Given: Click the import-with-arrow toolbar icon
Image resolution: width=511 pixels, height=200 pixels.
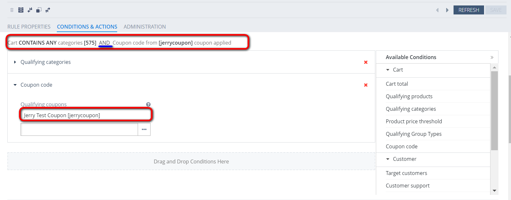Looking at the screenshot, I should tap(30, 10).
